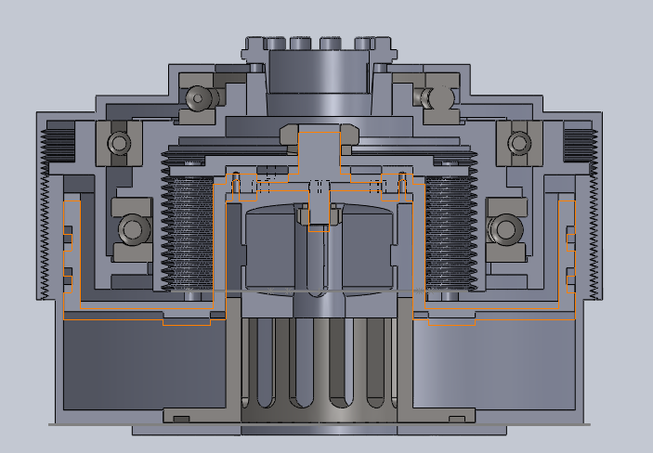The height and width of the screenshot is (453, 653).
Task: Select the large lower-left ball bearing
Action: point(131,228)
